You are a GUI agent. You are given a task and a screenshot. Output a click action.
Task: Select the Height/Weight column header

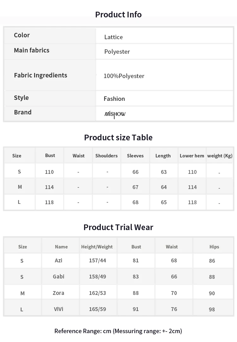(x=97, y=247)
